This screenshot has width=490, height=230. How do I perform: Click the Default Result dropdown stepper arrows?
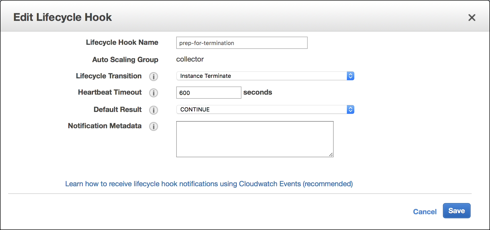tap(351, 109)
